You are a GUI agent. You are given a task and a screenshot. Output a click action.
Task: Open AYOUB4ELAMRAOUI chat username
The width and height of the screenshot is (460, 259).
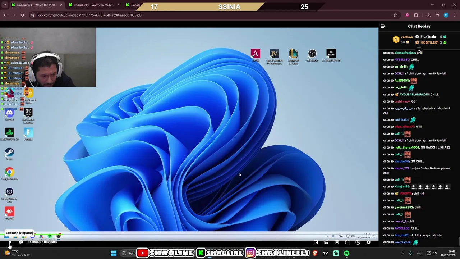(x=414, y=95)
